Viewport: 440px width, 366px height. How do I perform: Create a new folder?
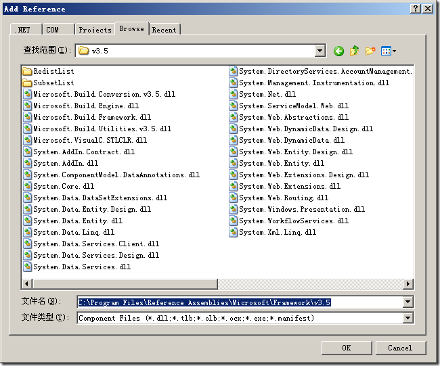tap(370, 51)
